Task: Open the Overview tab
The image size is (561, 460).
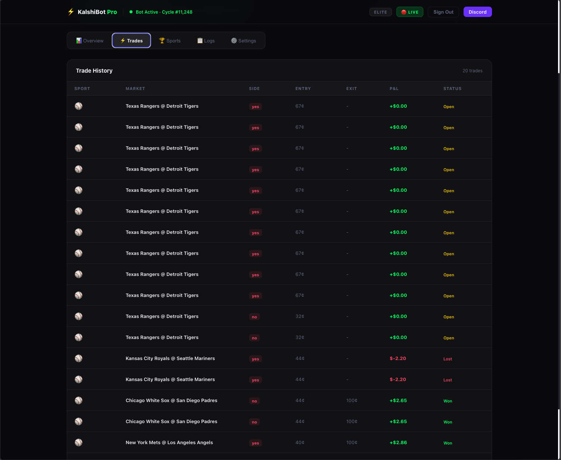Action: click(90, 41)
